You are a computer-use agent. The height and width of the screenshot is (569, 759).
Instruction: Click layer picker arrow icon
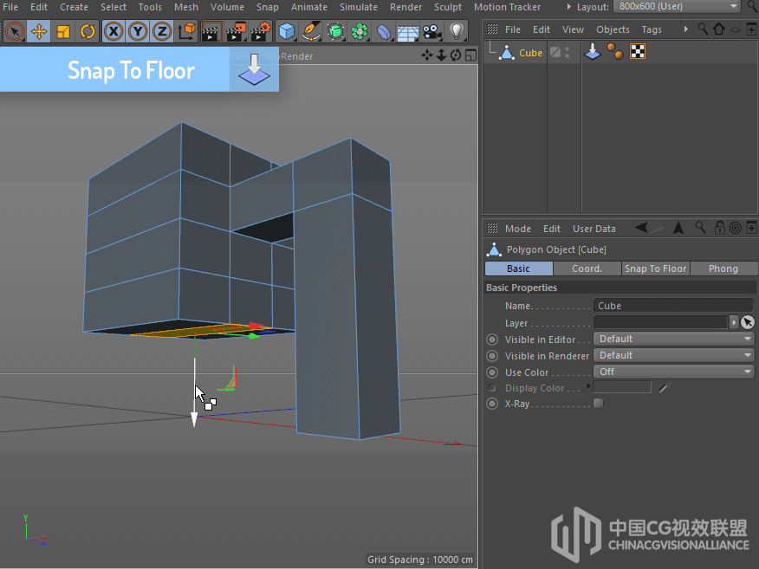748,322
